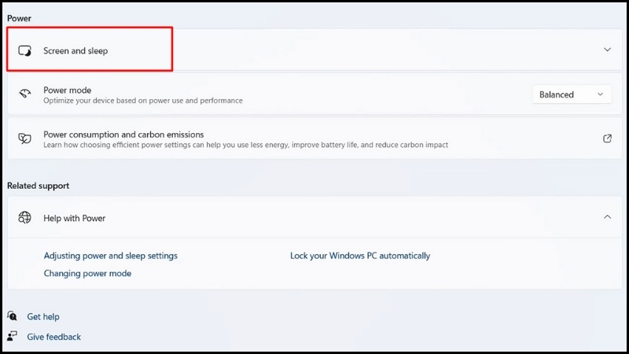Collapse the Help with Power section
The image size is (629, 354).
[607, 217]
